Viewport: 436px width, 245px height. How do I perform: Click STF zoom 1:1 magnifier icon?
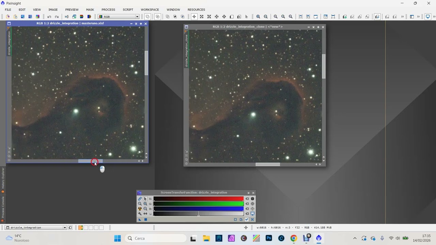tap(140, 204)
